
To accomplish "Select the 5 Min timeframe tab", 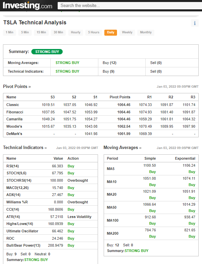I will pos(25,32).
